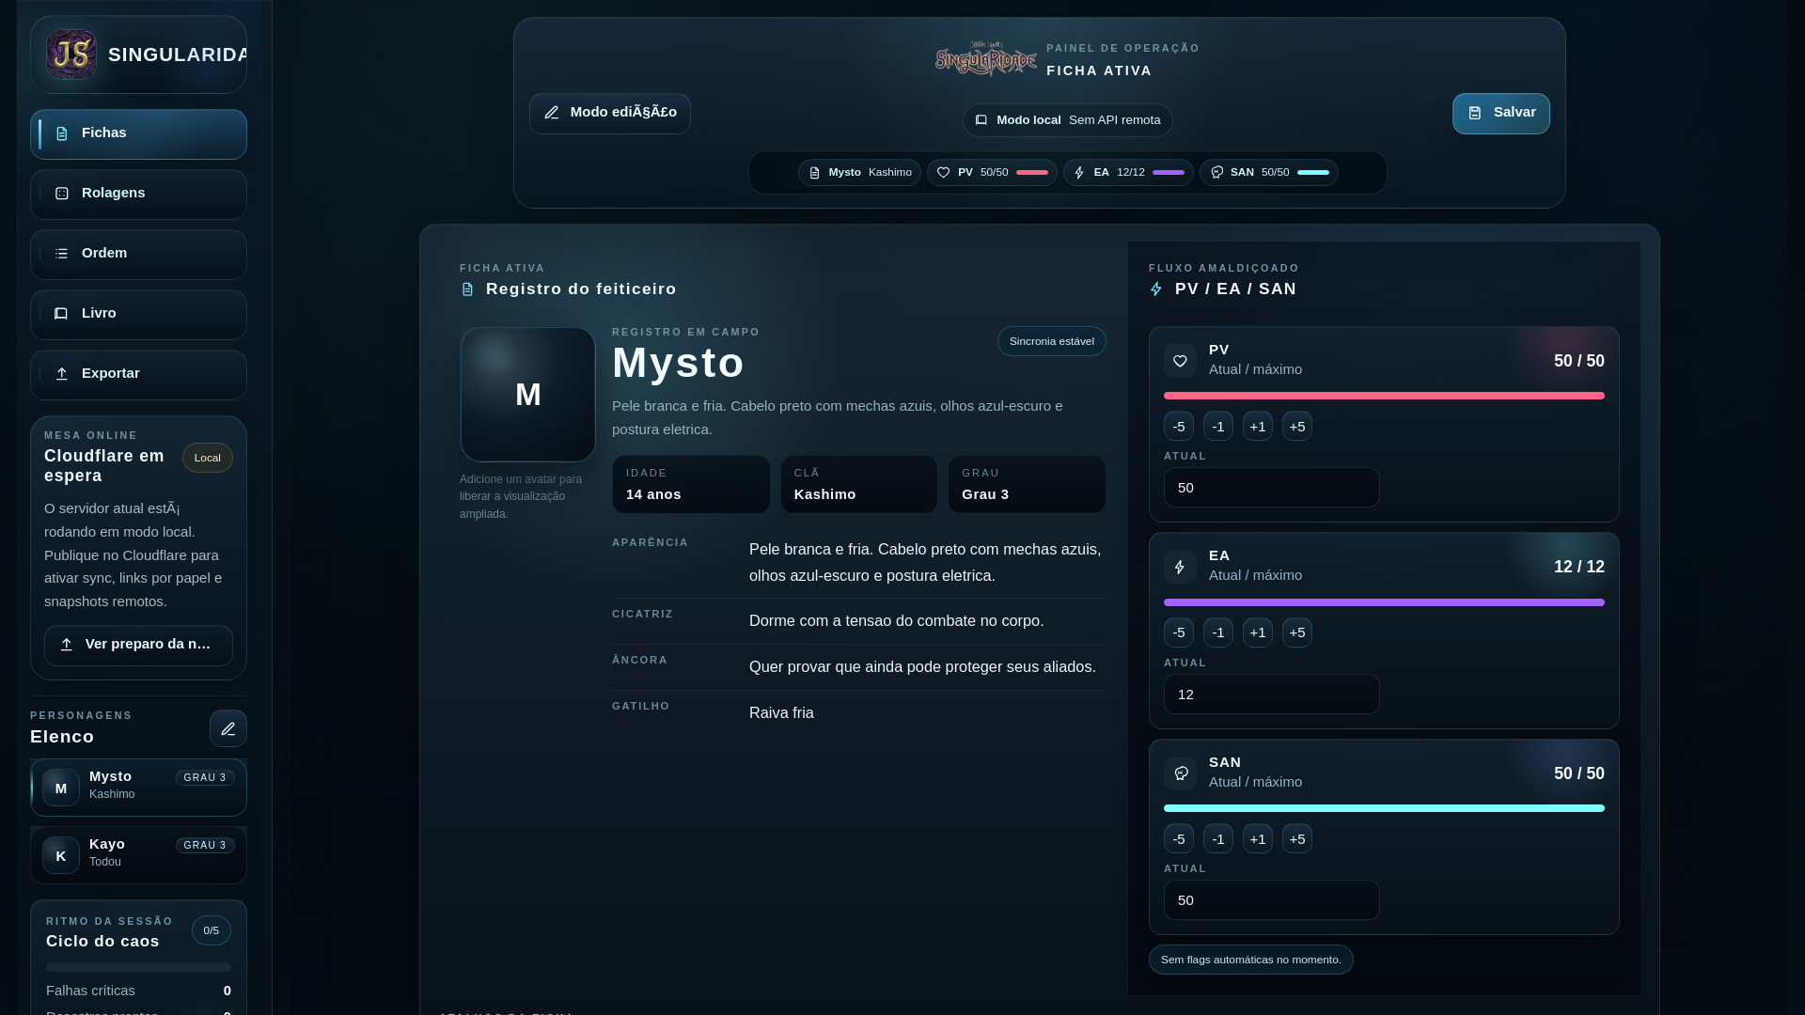The image size is (1805, 1015).
Task: Click the Fichas document icon
Action: pos(62,133)
